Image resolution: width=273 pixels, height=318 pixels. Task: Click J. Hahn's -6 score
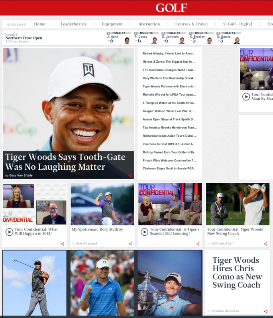(x=110, y=41)
